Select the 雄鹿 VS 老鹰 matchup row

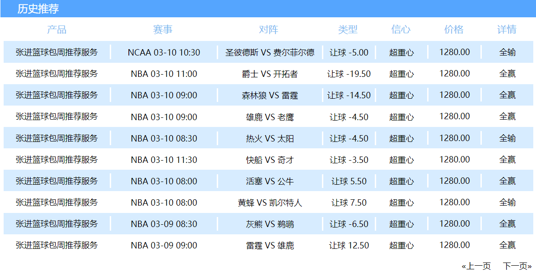point(270,117)
